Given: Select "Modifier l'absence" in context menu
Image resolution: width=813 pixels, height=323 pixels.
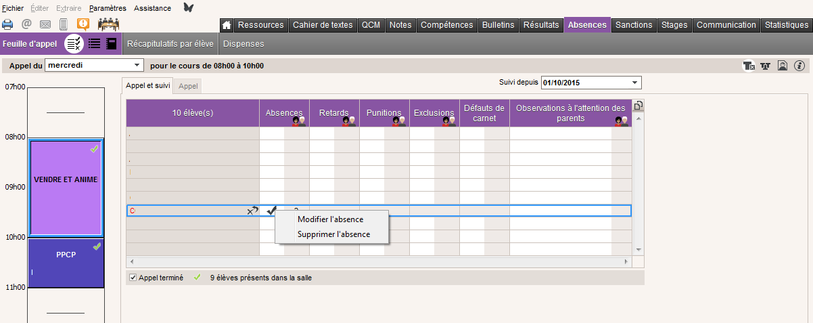Looking at the screenshot, I should (330, 219).
